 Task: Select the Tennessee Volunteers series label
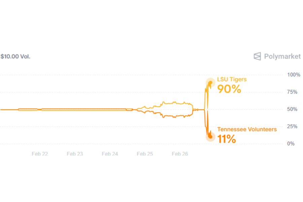pyautogui.click(x=247, y=129)
